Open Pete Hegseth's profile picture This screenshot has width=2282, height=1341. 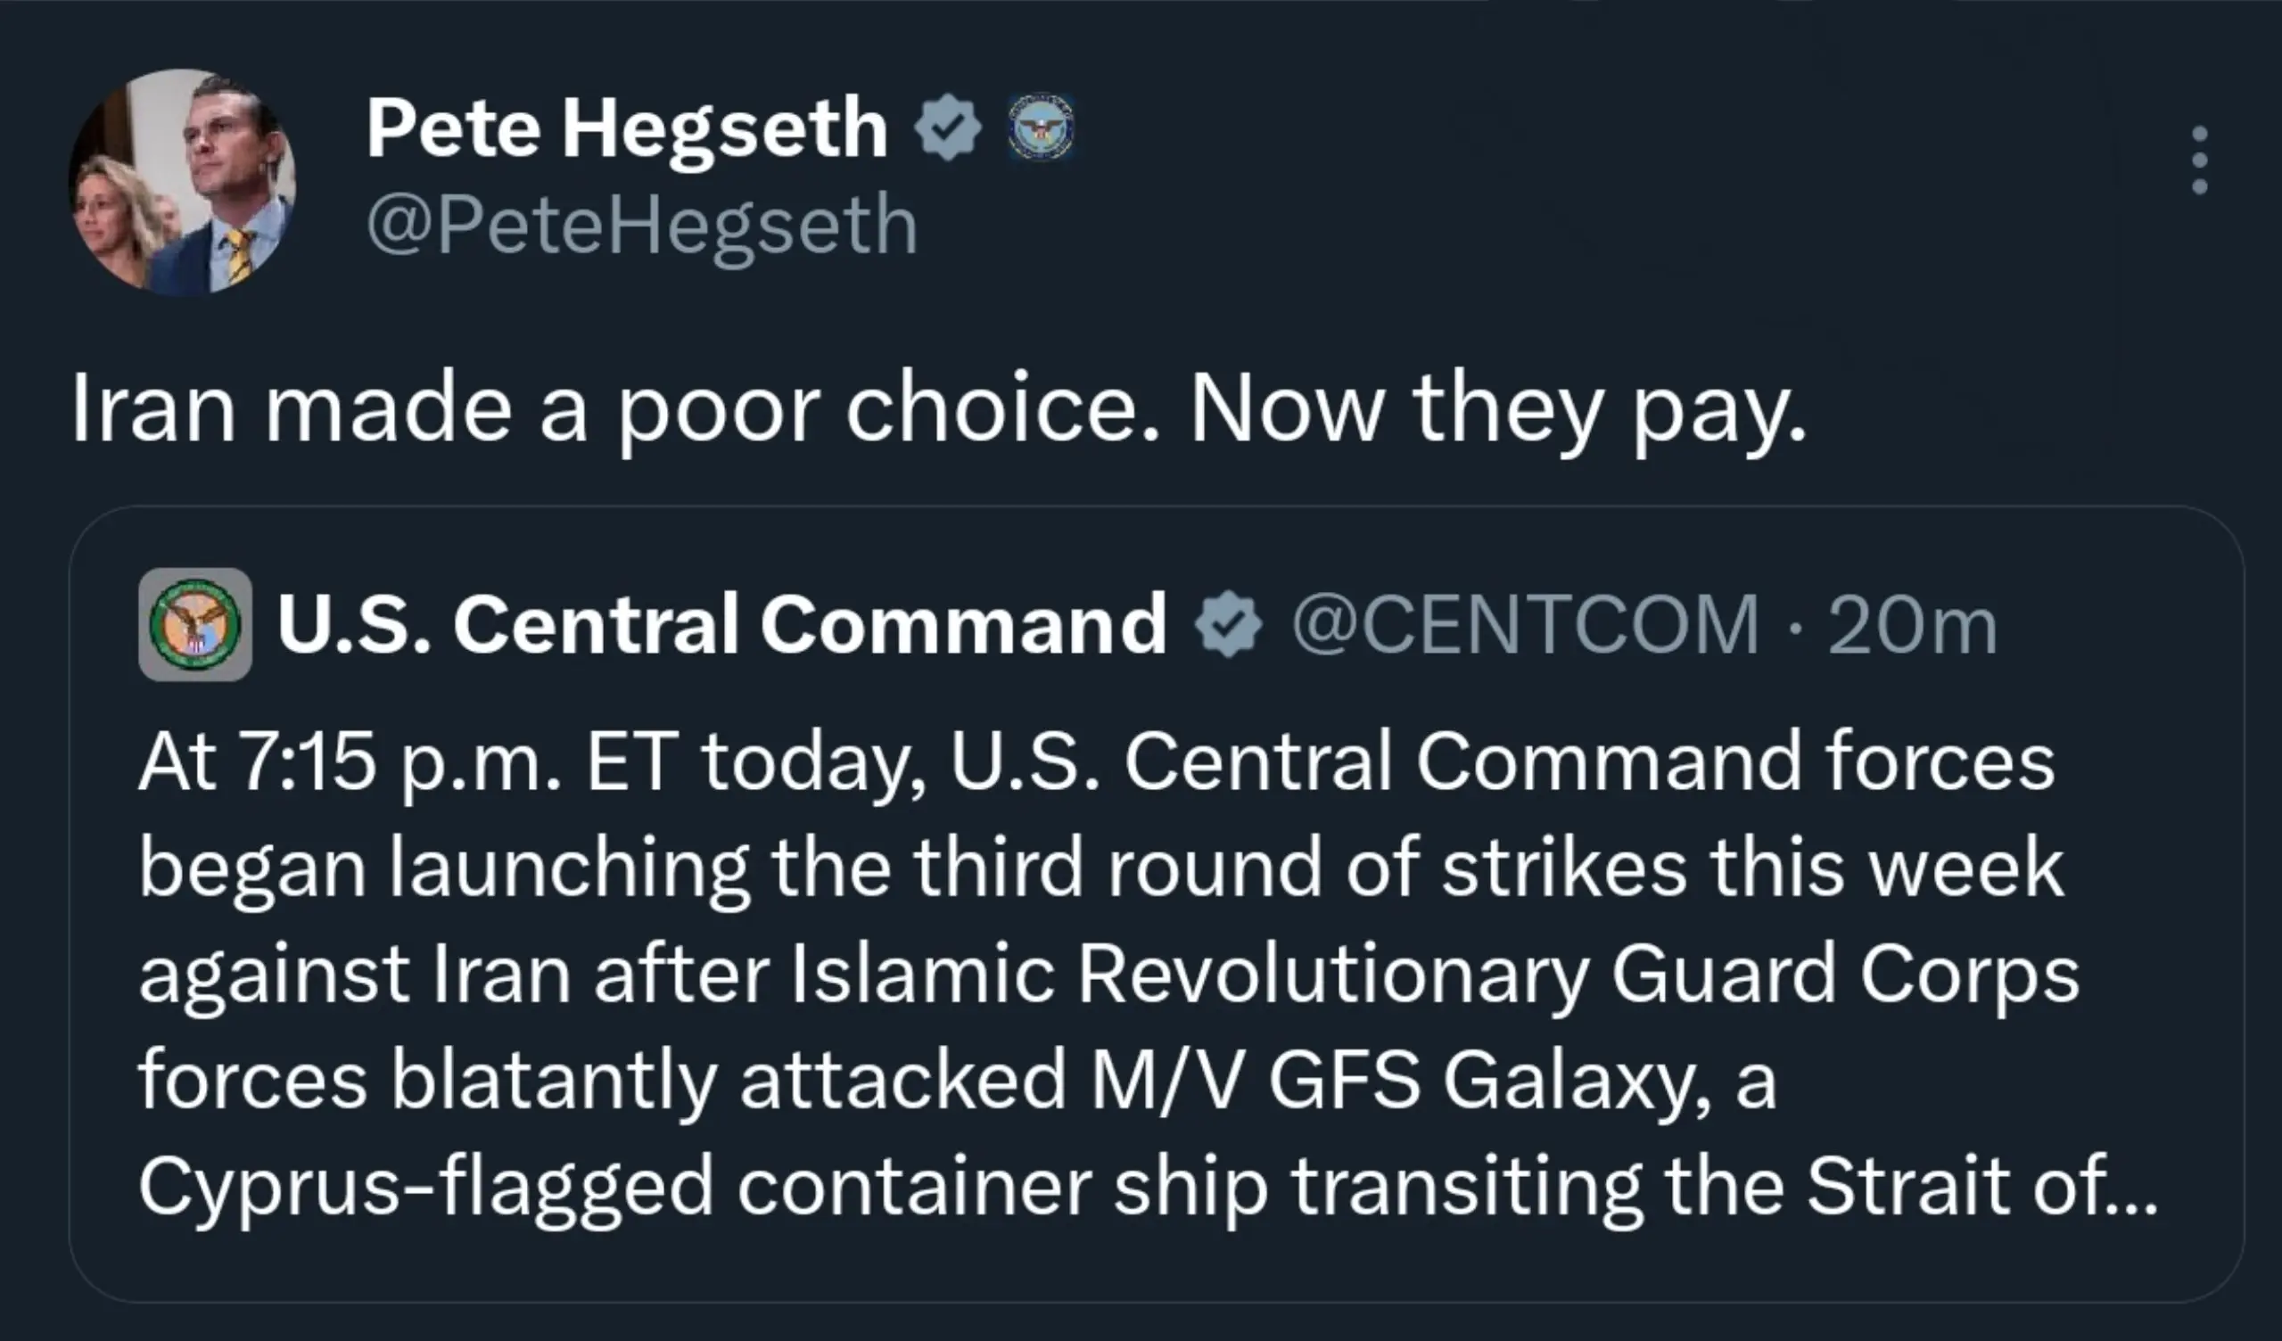click(x=182, y=181)
